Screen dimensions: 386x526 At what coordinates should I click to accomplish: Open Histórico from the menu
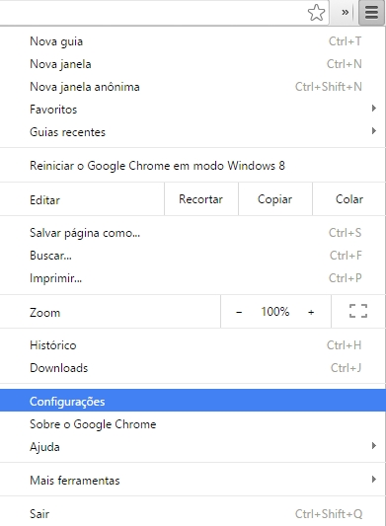click(x=193, y=345)
